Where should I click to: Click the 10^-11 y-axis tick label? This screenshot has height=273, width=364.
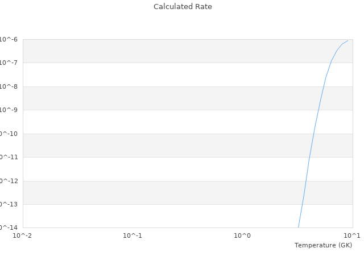9,157
